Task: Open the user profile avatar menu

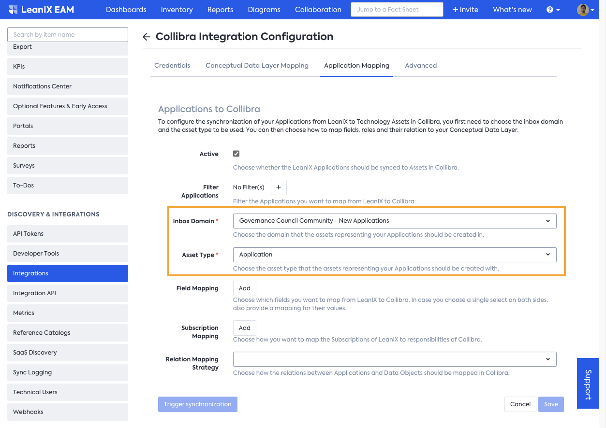Action: point(585,10)
